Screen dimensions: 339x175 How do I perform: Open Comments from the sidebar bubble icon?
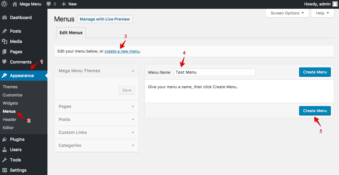[x=5, y=62]
